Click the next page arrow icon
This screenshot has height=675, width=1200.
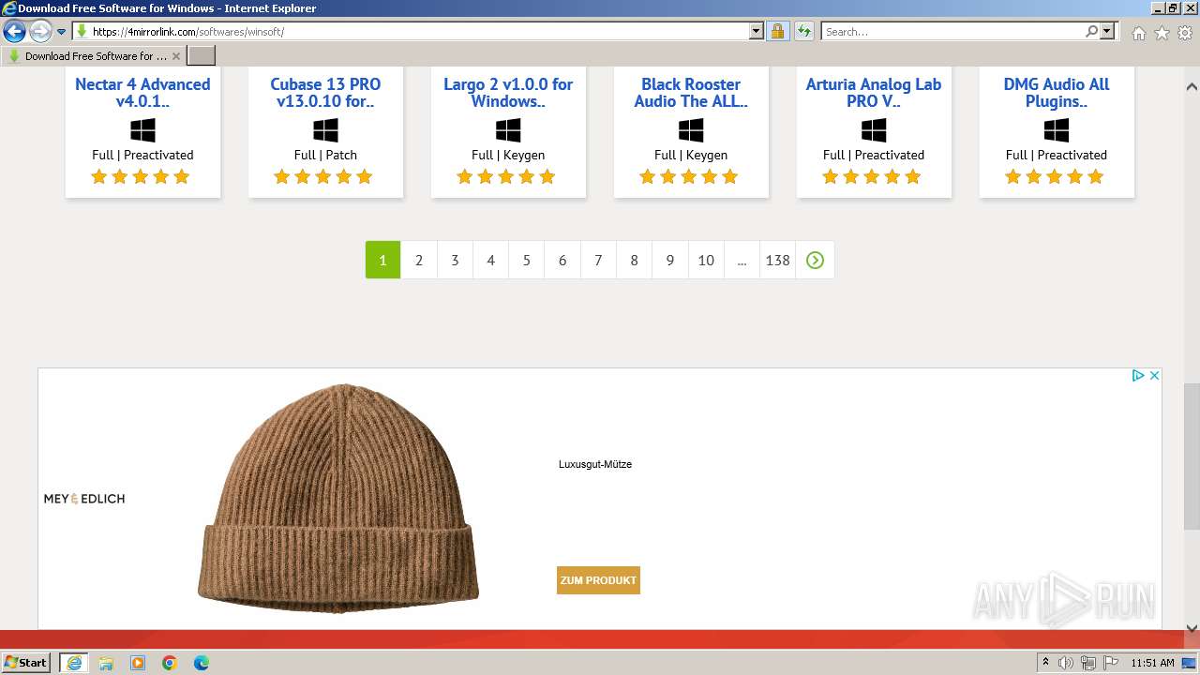click(815, 260)
